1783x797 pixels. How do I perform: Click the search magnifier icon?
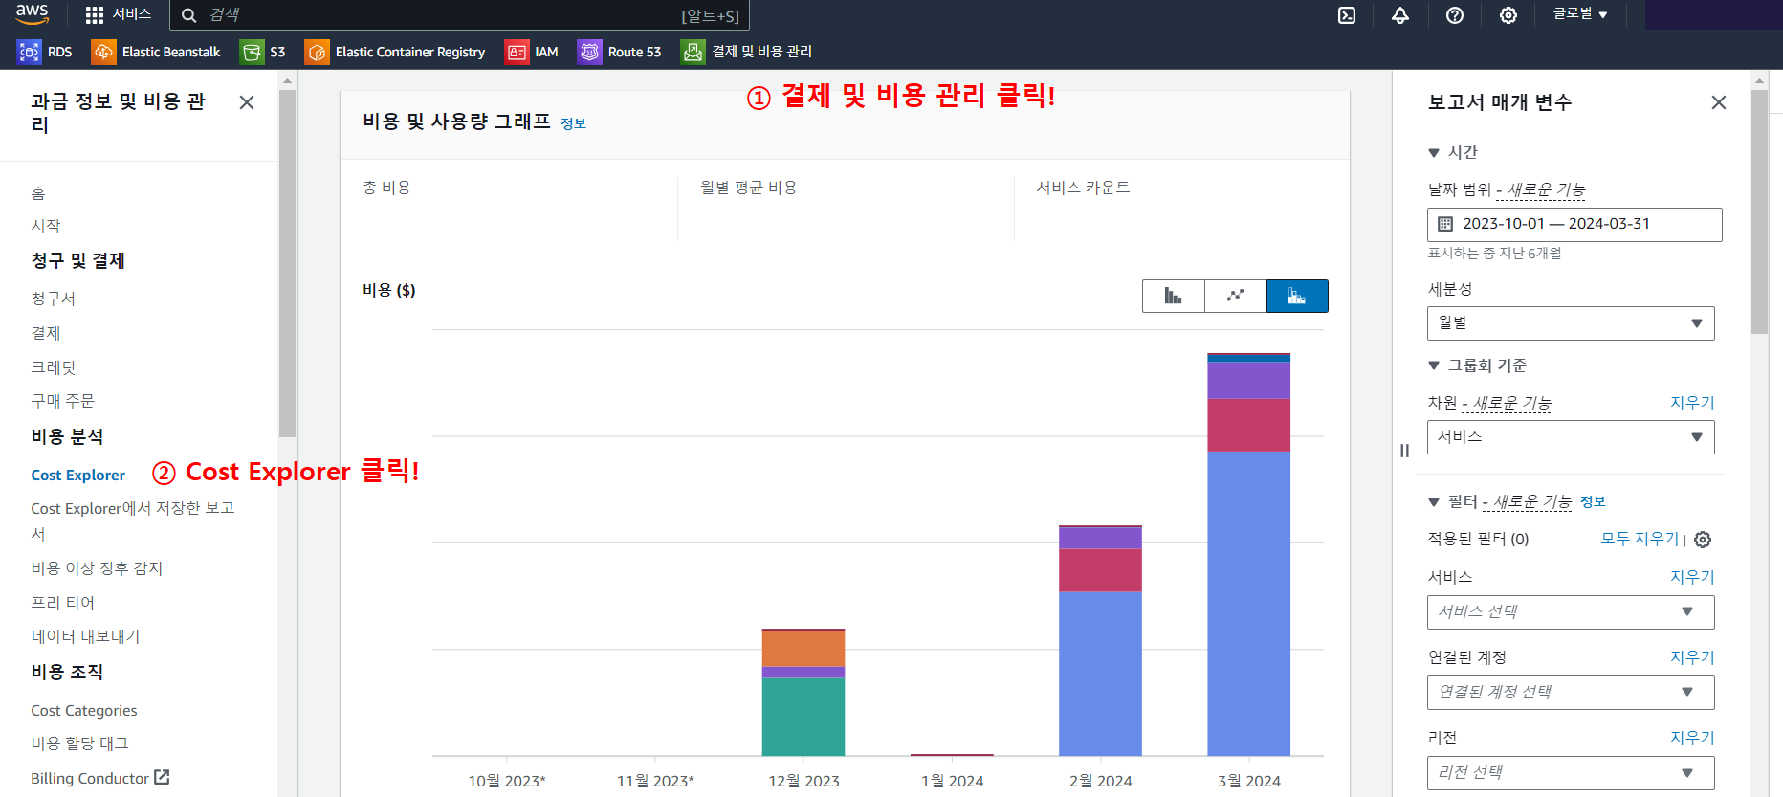point(189,15)
